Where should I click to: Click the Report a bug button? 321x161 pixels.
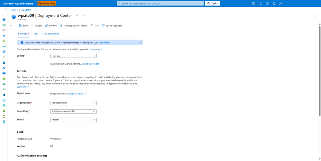pos(47,4)
